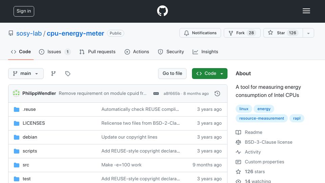Click the folder icon beside LICENSES
The image size is (325, 183).
pyautogui.click(x=17, y=123)
